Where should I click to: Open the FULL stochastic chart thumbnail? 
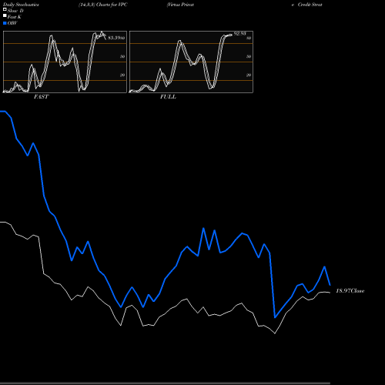(x=191, y=62)
